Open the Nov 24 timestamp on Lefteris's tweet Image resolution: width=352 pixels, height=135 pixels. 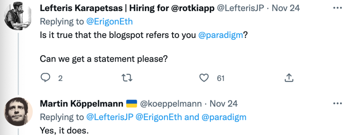coord(286,8)
